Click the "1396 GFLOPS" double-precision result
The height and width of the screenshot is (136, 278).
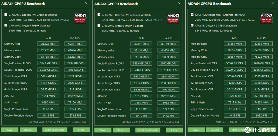click(x=75, y=70)
